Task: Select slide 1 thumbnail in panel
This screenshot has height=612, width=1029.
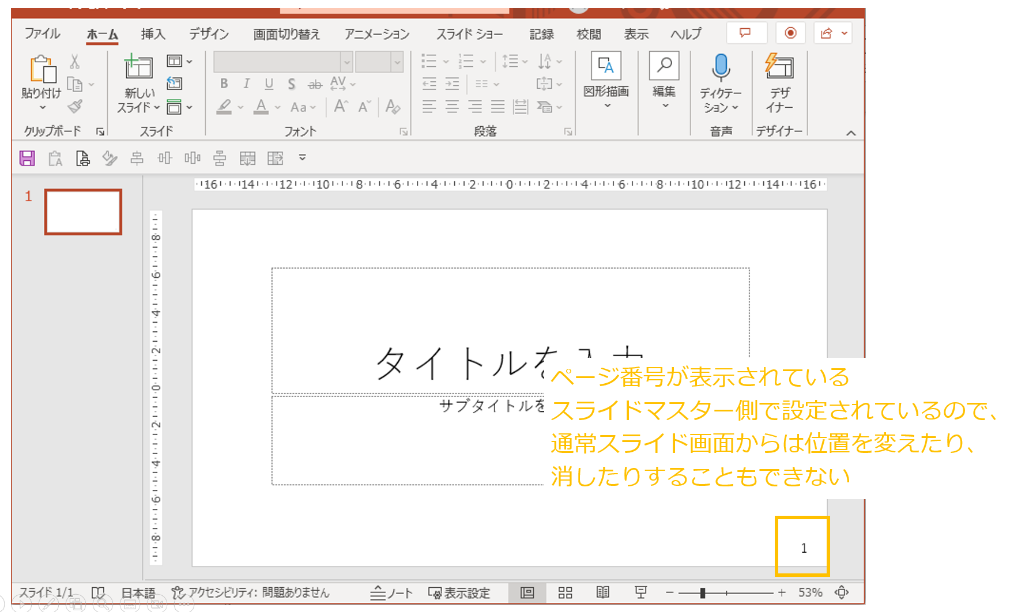Action: (83, 211)
